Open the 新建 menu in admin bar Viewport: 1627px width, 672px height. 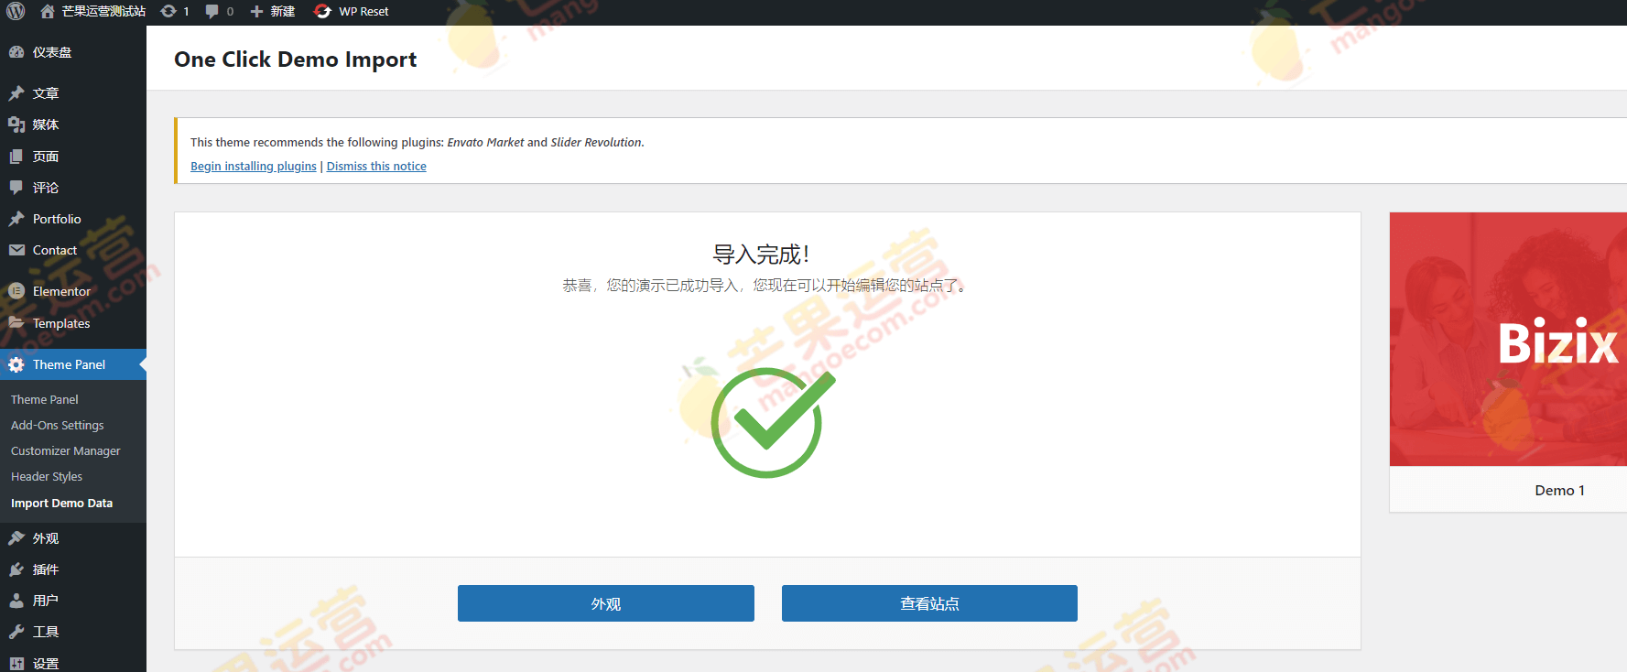(283, 11)
